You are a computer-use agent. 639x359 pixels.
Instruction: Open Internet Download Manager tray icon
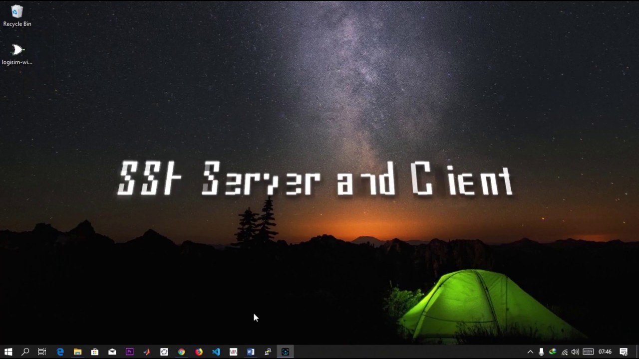tap(553, 352)
